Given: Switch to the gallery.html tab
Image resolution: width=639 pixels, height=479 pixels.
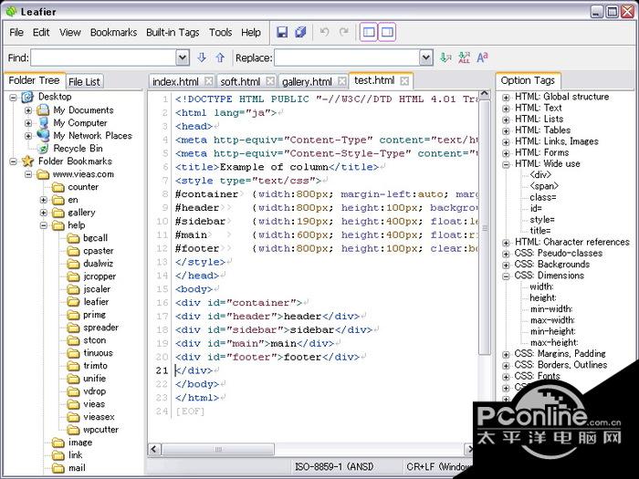Looking at the screenshot, I should pyautogui.click(x=307, y=82).
